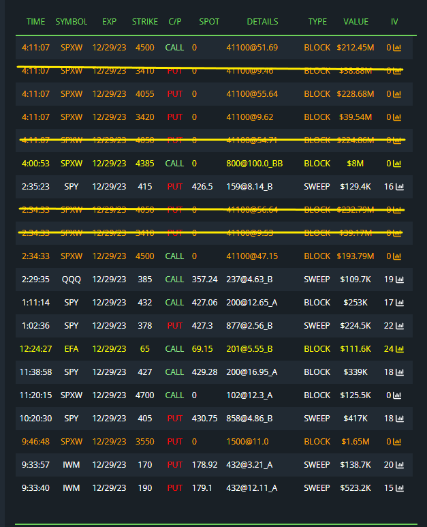Click the $1.65M value cell
427x527 pixels.
tap(355, 442)
